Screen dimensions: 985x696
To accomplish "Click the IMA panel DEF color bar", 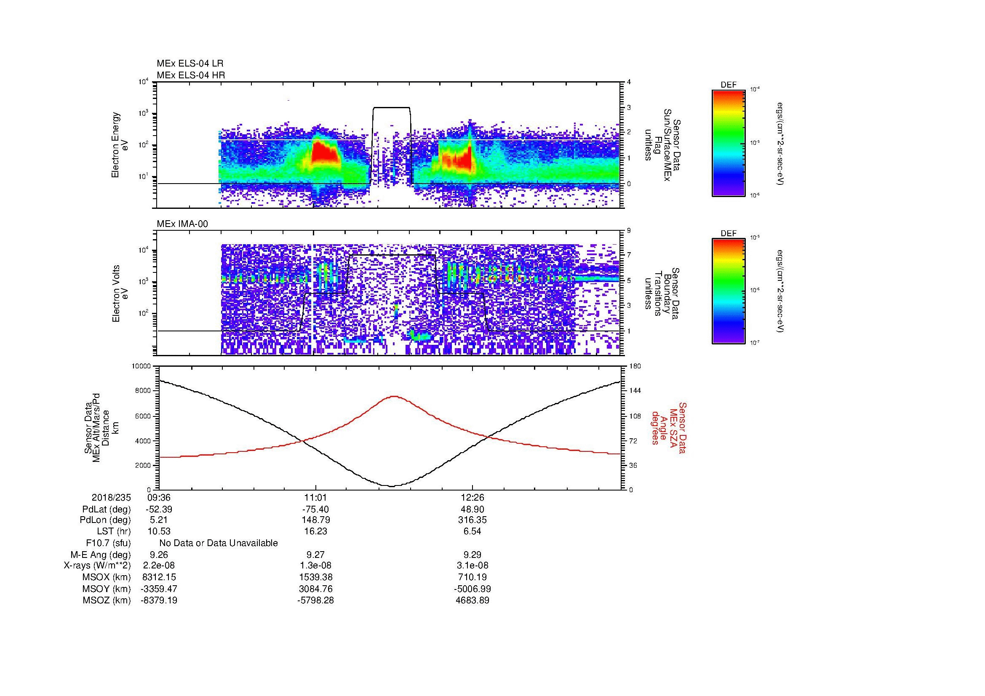I will (x=729, y=291).
